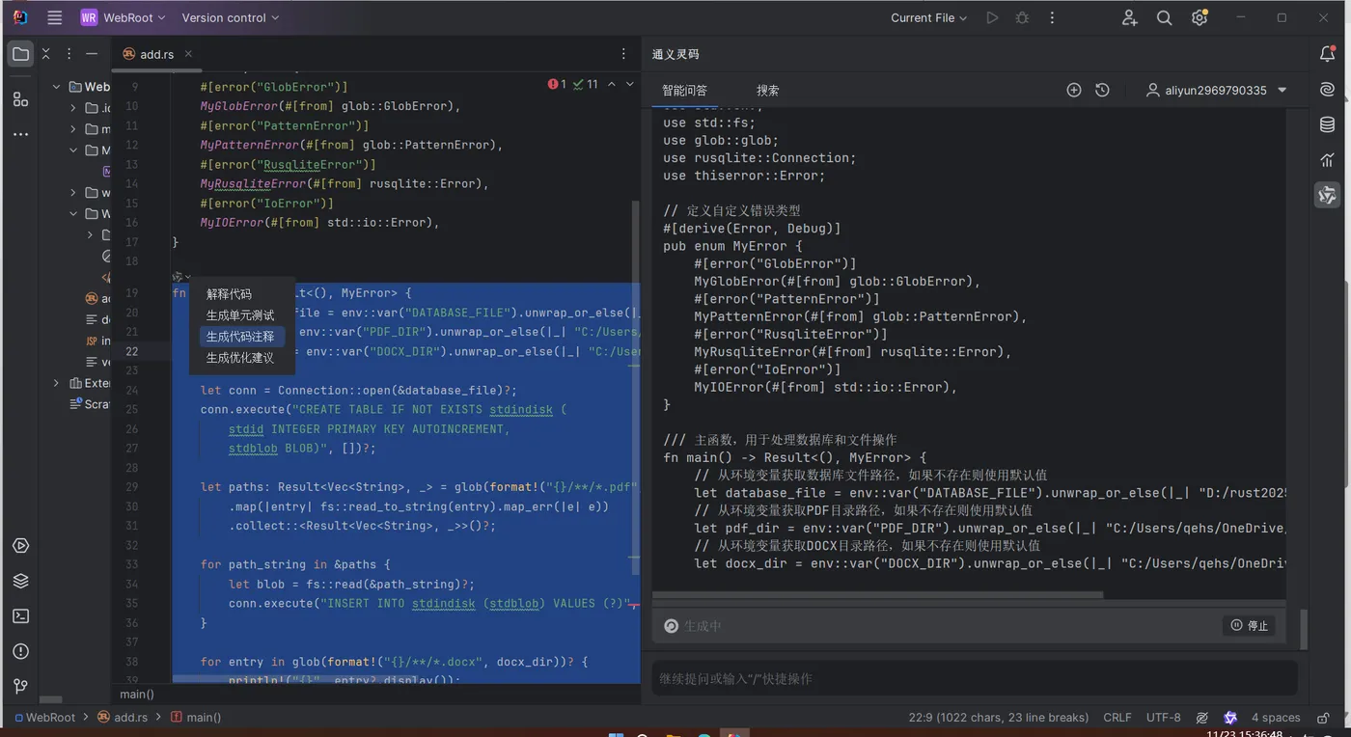Open More Actions menu beside the debug icon
The image size is (1351, 737).
click(x=1052, y=17)
